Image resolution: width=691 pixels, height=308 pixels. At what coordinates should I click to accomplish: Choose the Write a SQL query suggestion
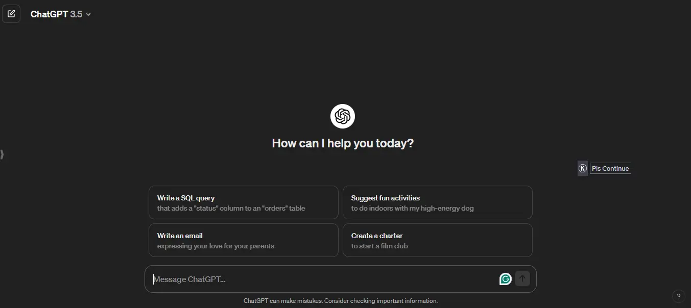click(243, 202)
